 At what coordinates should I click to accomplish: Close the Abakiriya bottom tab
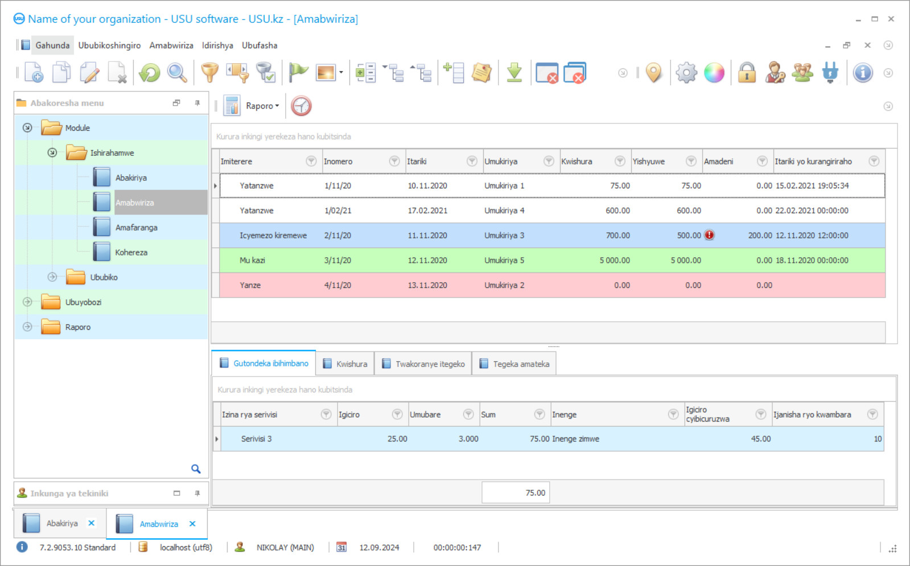click(x=92, y=523)
